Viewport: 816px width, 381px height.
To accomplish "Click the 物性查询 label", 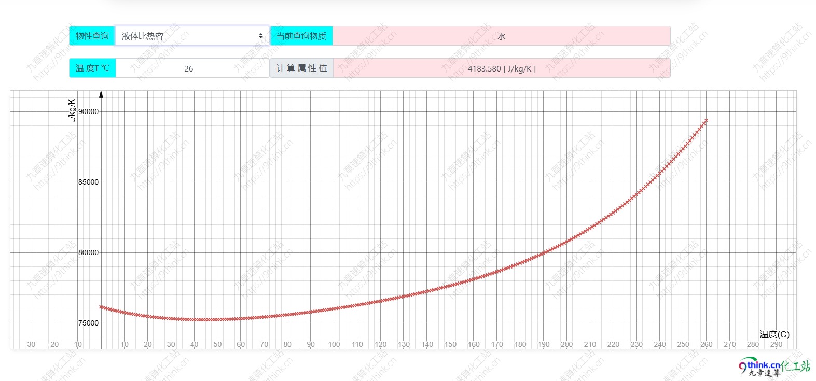I will click(92, 36).
